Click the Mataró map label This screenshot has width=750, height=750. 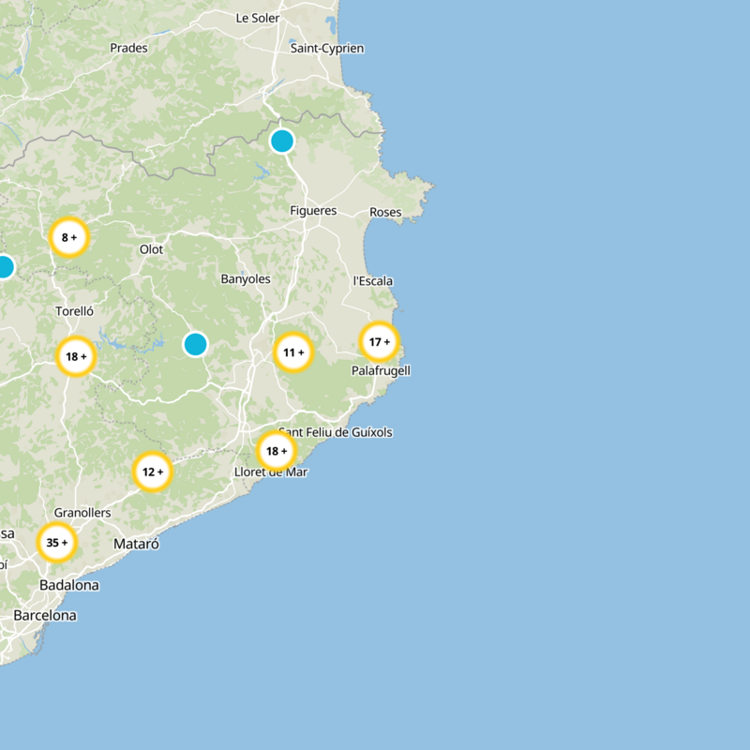[x=136, y=544]
